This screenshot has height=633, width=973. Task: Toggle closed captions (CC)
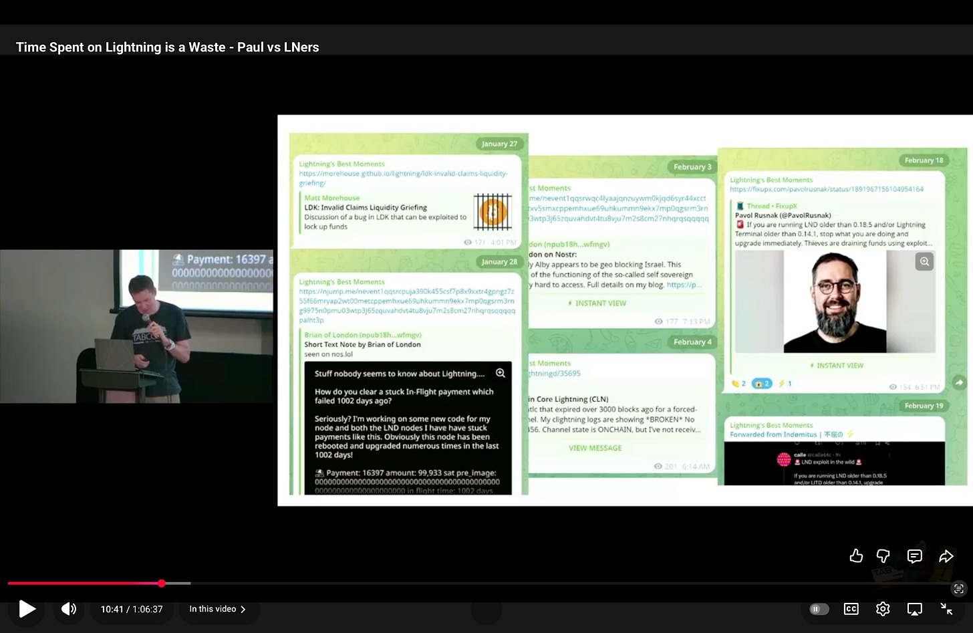[851, 609]
